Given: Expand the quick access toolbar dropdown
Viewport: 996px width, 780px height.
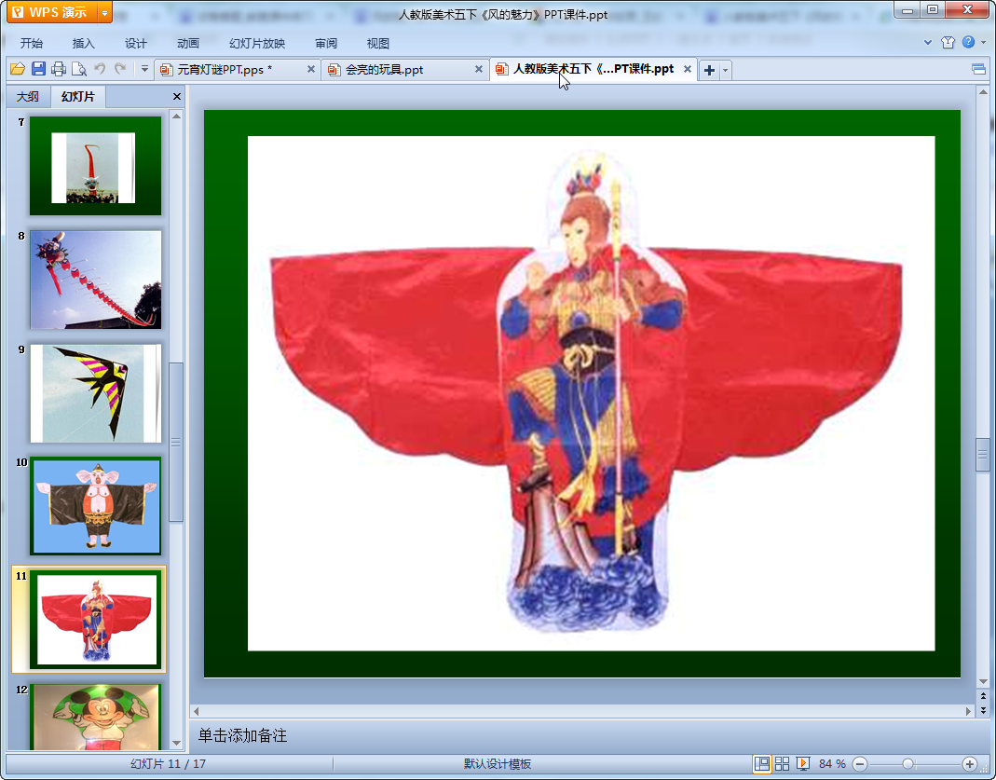Looking at the screenshot, I should coord(144,69).
